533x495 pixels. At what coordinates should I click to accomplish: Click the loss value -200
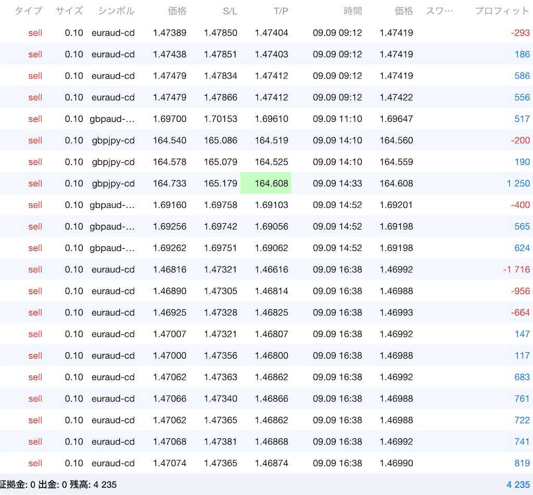[x=520, y=140]
